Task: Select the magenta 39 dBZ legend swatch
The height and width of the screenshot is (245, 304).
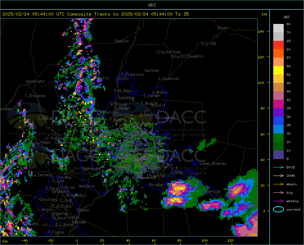Action: 278,104
